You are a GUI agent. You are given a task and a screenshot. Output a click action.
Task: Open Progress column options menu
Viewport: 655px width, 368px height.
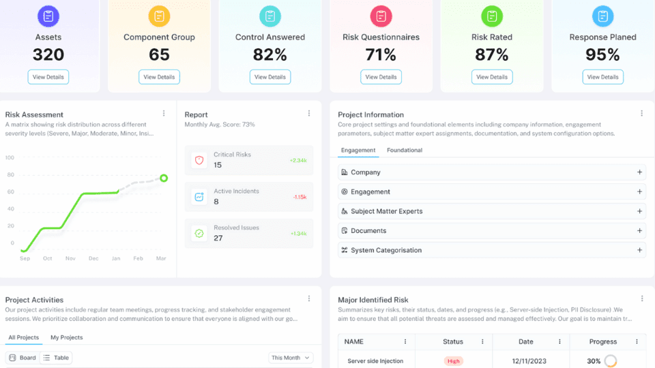point(637,341)
